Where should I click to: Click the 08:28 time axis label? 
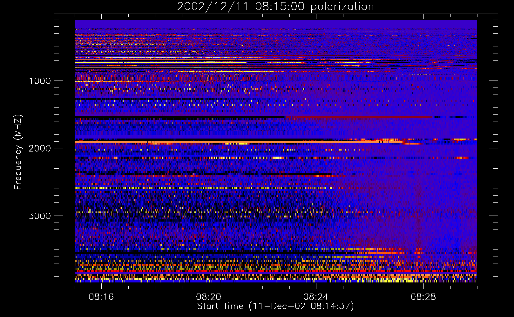pos(423,297)
